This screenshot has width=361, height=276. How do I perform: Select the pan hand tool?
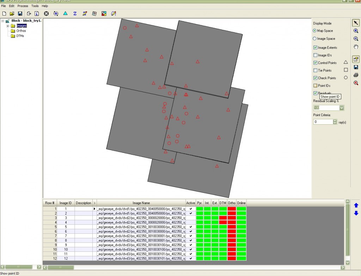356,47
